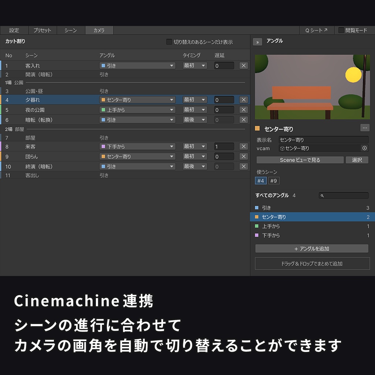Switch to the プリセット tab

(x=42, y=30)
